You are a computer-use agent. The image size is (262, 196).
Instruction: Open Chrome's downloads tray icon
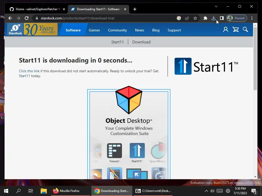[214, 18]
